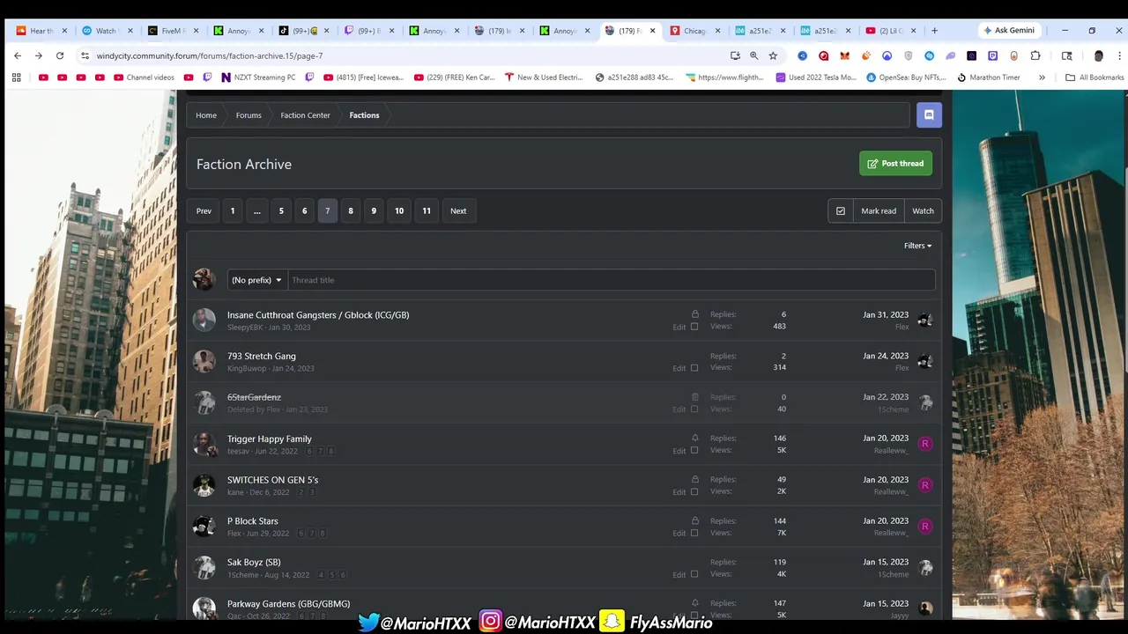This screenshot has width=1128, height=634.
Task: Click the browser address bar URL
Action: [x=210, y=55]
